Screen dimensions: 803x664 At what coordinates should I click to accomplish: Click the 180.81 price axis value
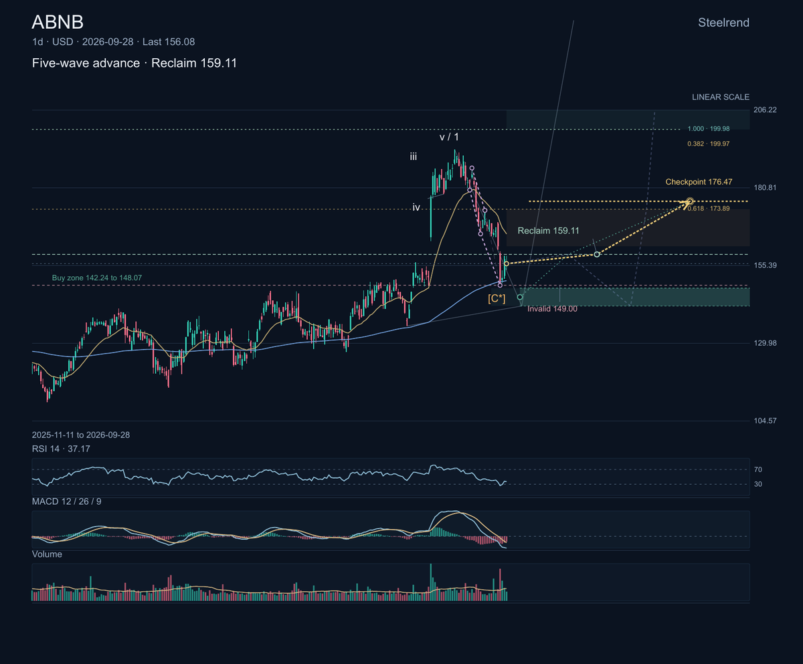(x=765, y=187)
